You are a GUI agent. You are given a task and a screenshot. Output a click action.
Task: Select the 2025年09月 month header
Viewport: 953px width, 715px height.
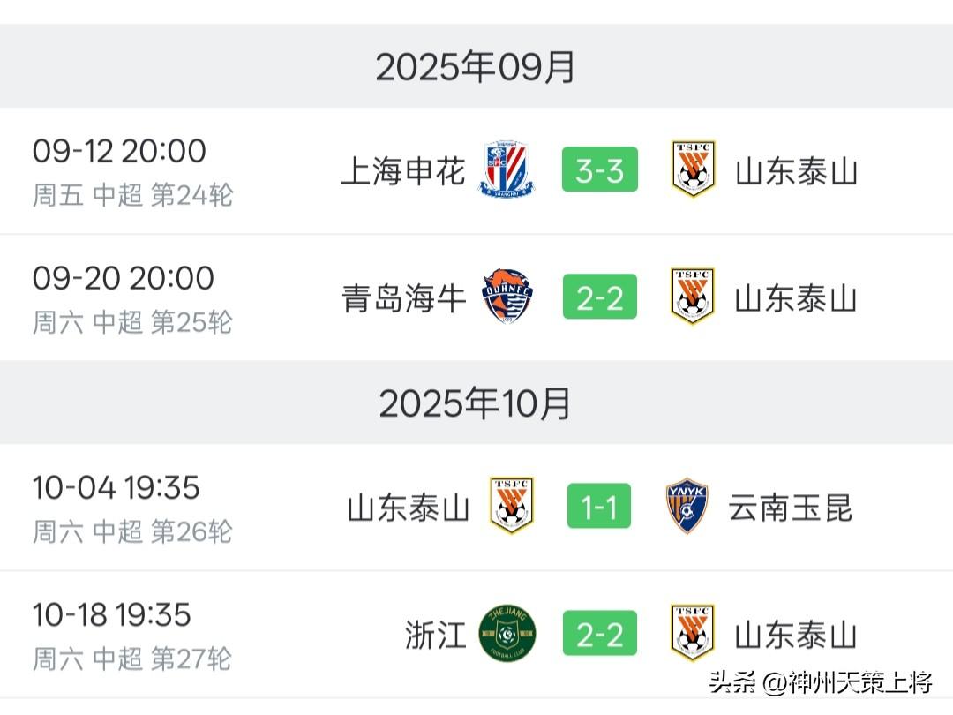pos(476,67)
